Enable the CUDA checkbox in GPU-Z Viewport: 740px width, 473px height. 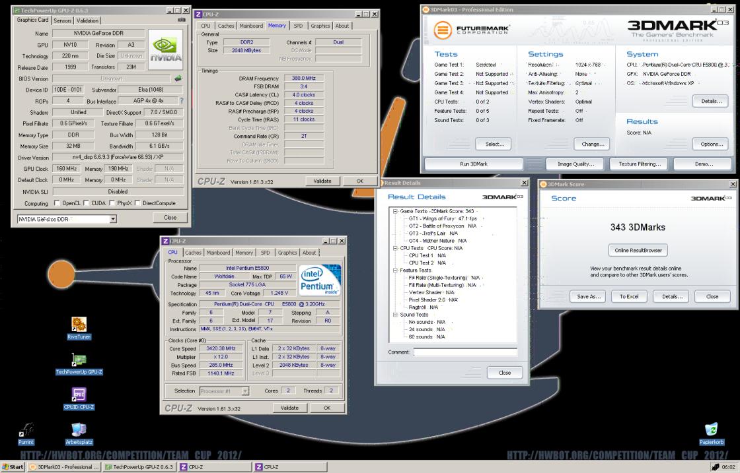(x=87, y=203)
